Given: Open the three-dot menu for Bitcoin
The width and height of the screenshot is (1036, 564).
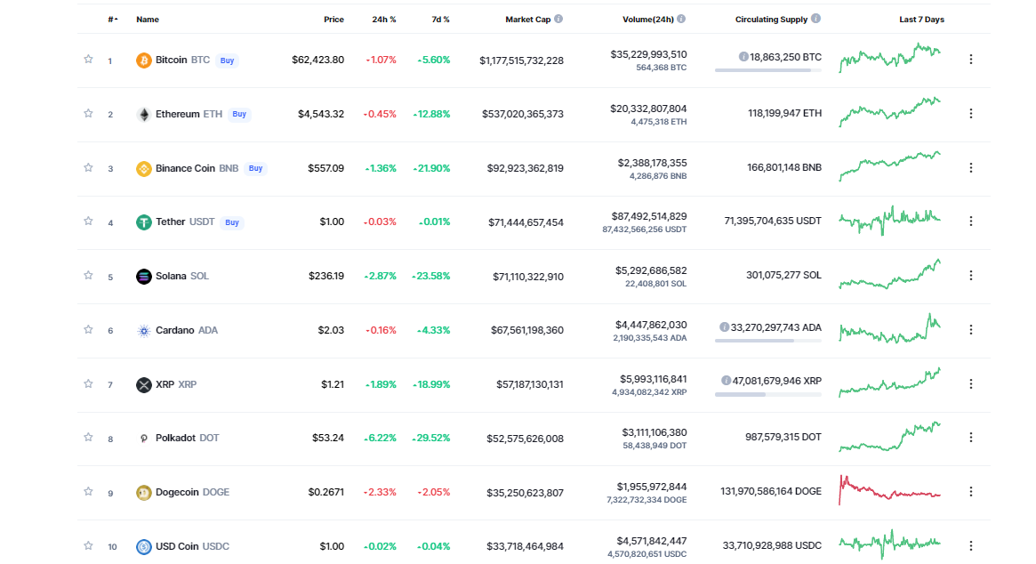Looking at the screenshot, I should tap(970, 60).
